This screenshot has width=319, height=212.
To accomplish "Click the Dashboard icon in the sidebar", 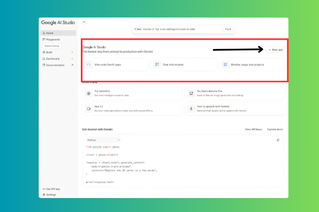I will (x=44, y=59).
